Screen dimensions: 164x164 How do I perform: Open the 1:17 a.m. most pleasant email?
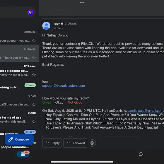click(x=19, y=71)
